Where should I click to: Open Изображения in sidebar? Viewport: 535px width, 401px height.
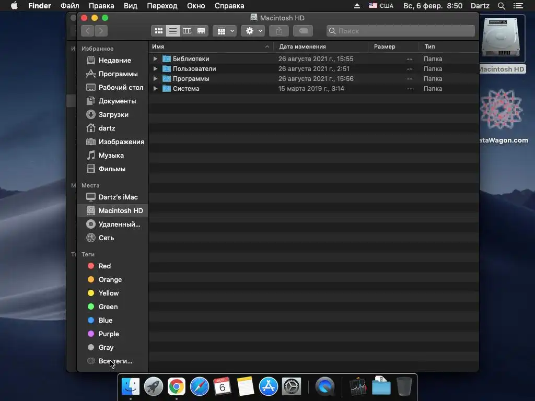tap(113, 142)
